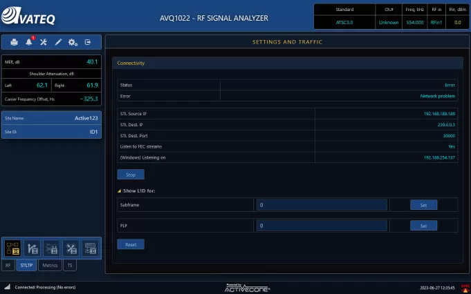Click the STL Dest. Port value 30000
The width and height of the screenshot is (471, 294).
click(x=449, y=136)
